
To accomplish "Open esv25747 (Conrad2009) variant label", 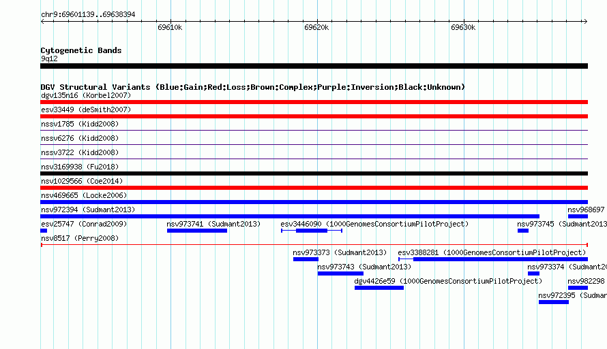I will (x=84, y=224).
